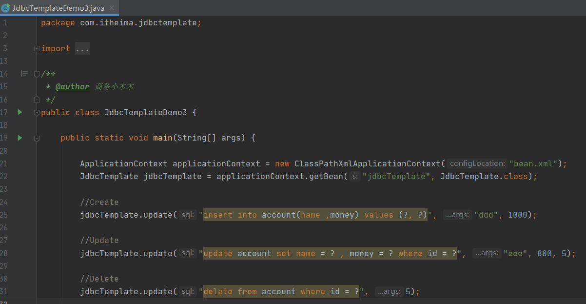586x304 pixels.
Task: Run main method via gutter arrow at line 19
Action: point(20,138)
